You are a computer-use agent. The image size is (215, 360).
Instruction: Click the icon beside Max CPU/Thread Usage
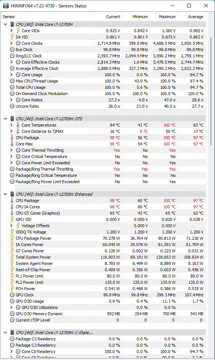coord(12,81)
